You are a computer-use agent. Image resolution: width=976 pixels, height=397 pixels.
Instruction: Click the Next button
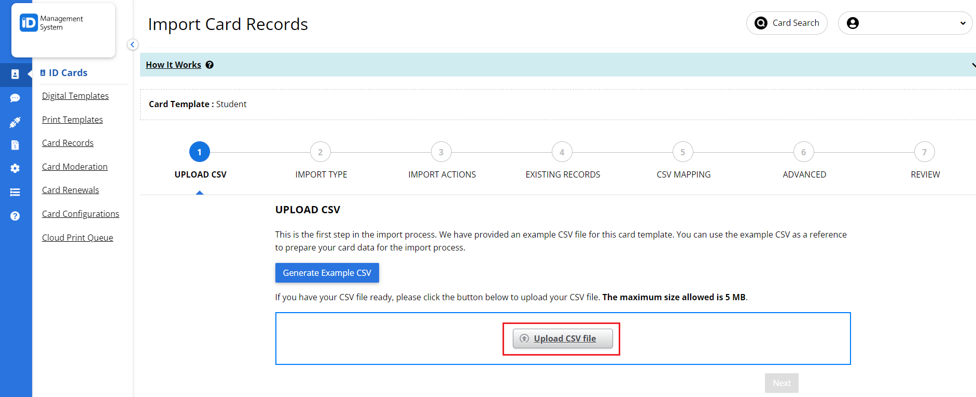point(782,383)
